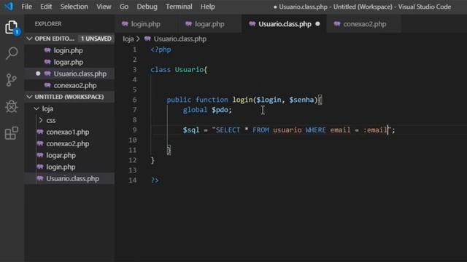Click the EXPLORER panel title
The image size is (467, 262).
[x=48, y=24]
